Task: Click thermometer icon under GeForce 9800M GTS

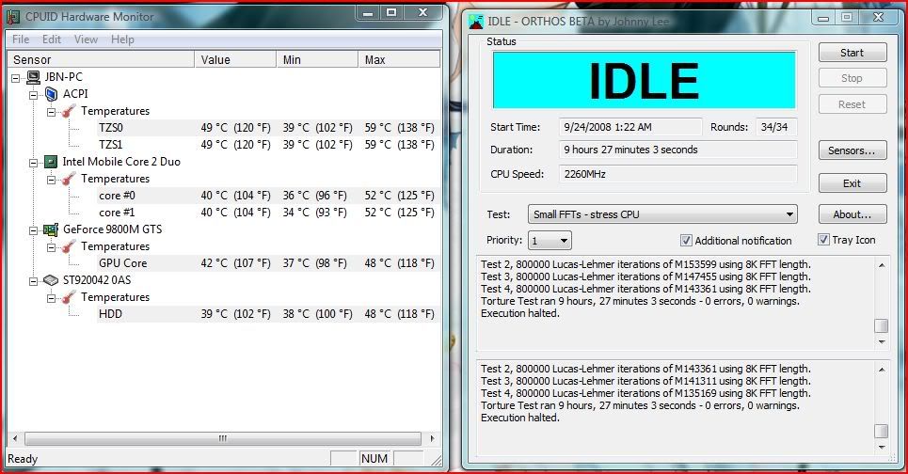Action: tap(69, 246)
